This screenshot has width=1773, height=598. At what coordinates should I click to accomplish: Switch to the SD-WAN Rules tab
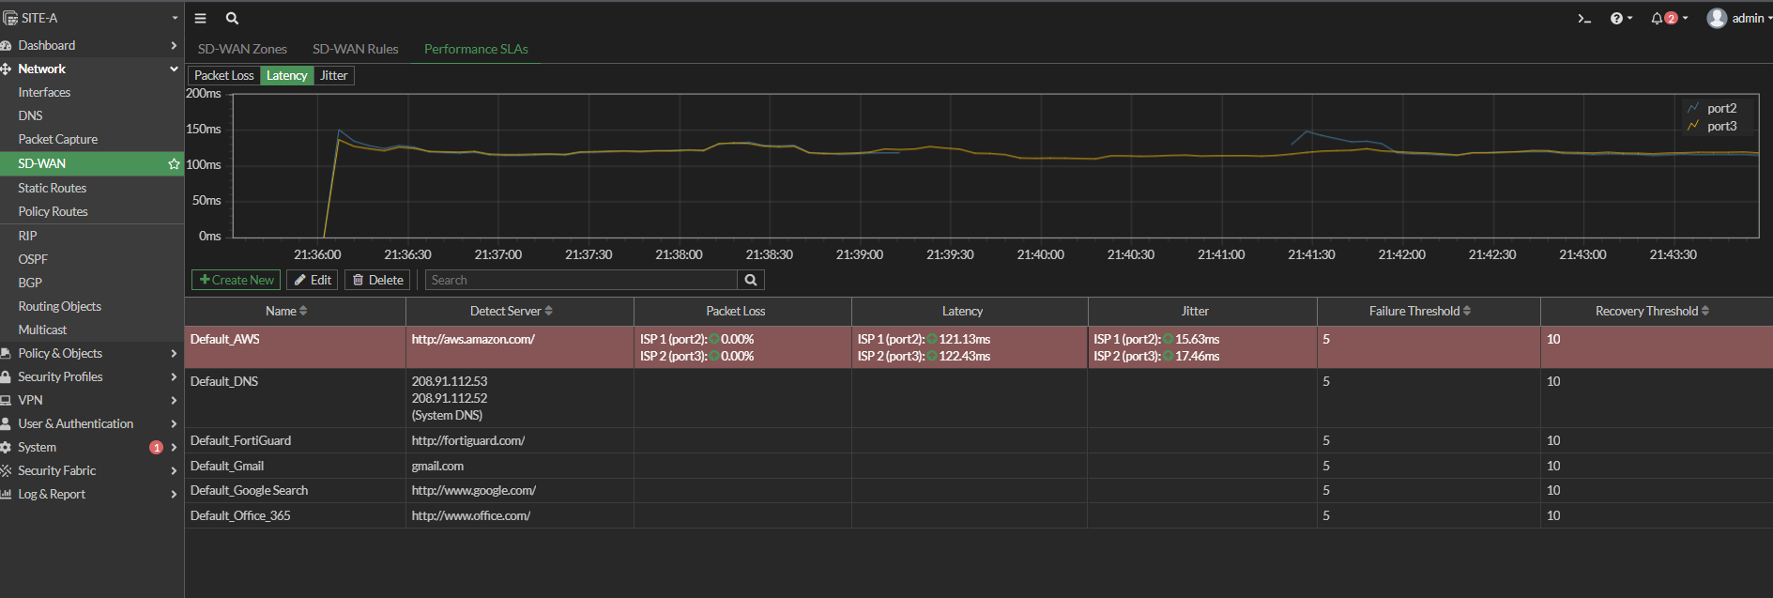[x=355, y=49]
